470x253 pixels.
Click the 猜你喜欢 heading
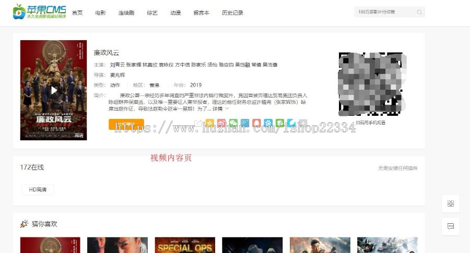[x=44, y=224]
